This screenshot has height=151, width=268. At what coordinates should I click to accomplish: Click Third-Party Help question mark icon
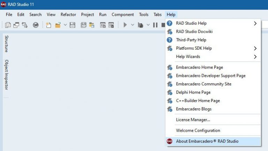(170, 40)
